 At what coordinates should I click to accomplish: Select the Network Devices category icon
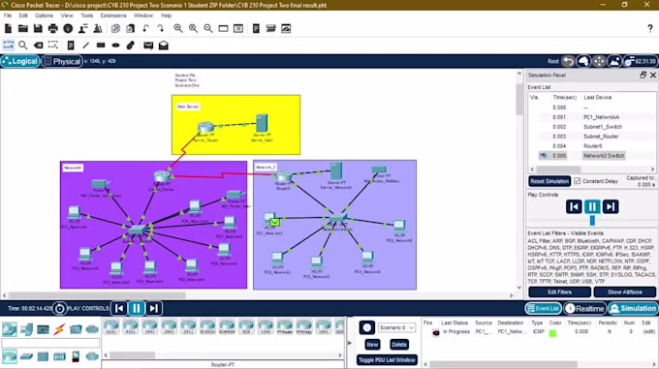(x=10, y=329)
